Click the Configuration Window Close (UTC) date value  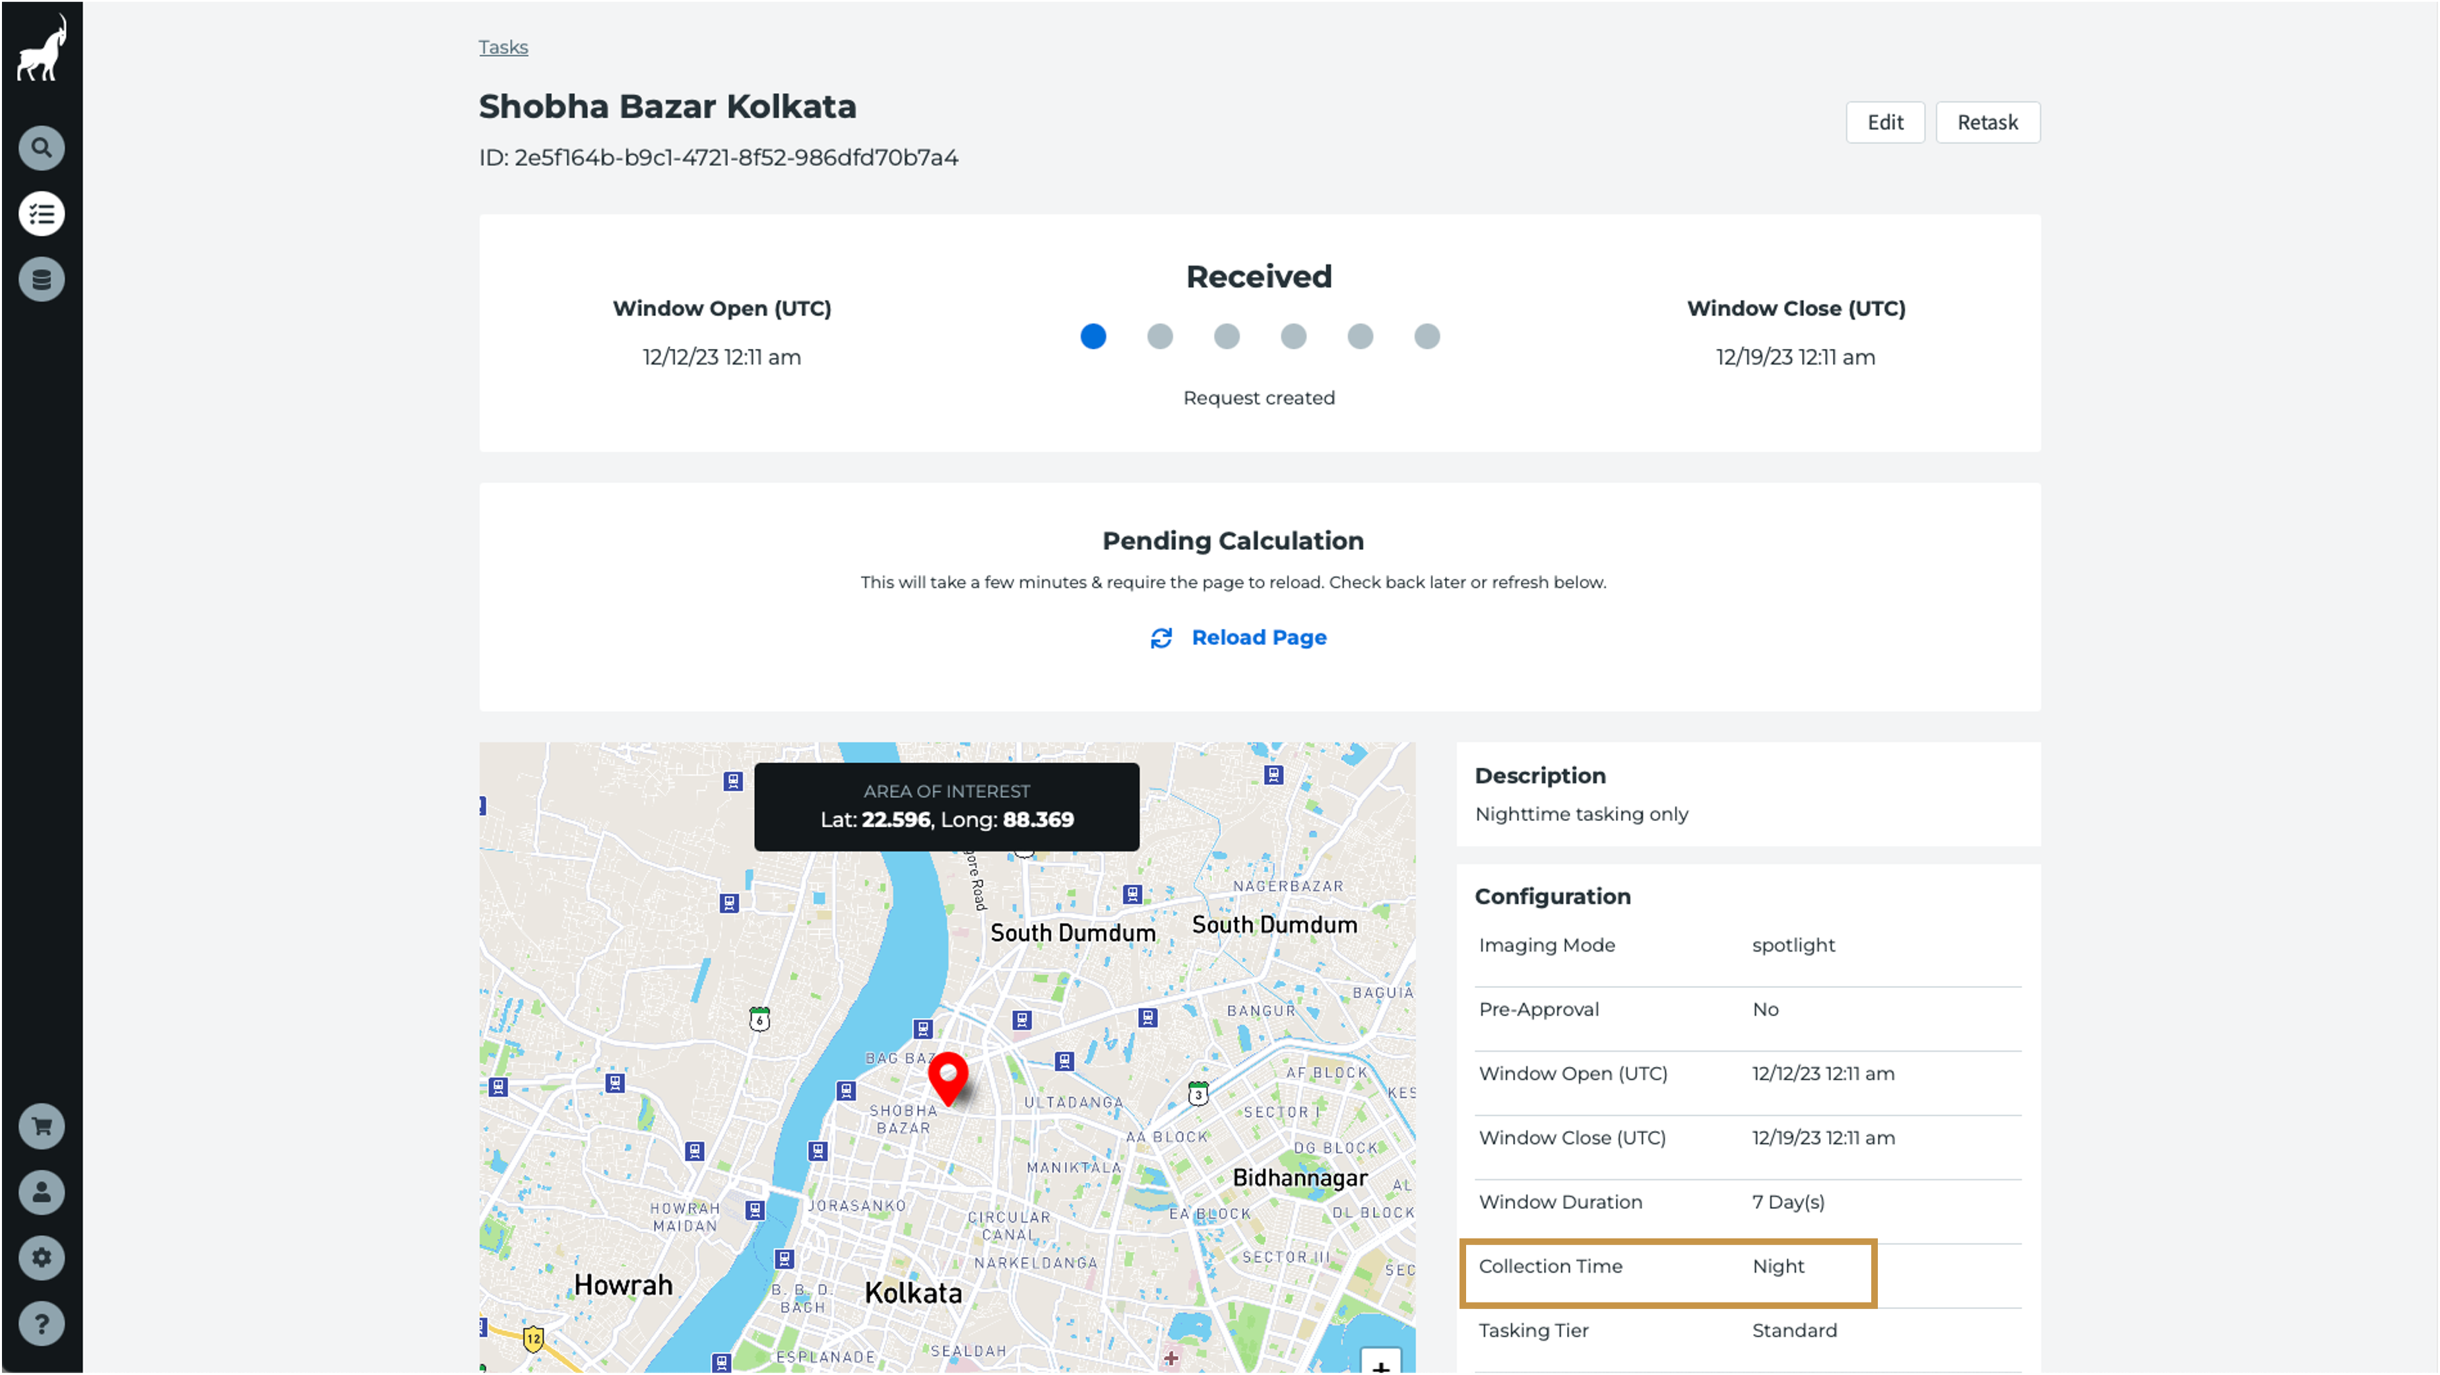[x=1823, y=1138]
